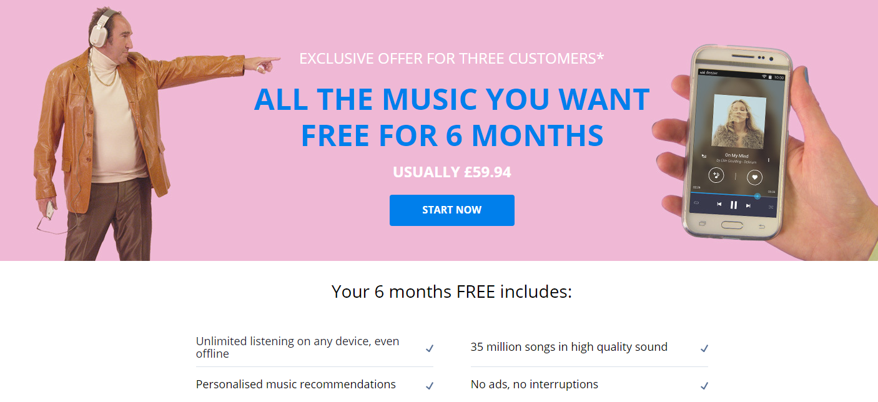Tap the phone's physical home button
Image resolution: width=878 pixels, height=402 pixels.
tap(733, 225)
